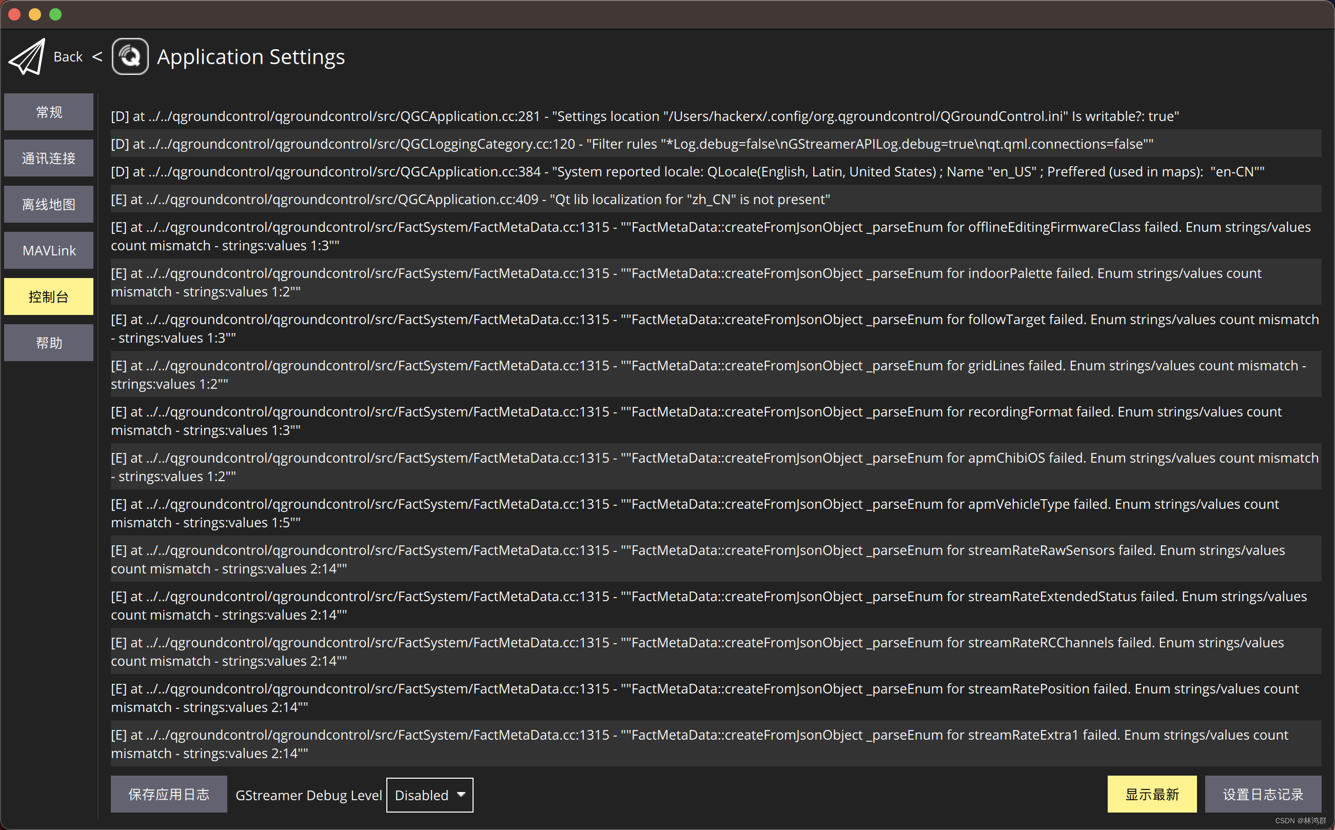The image size is (1335, 830).
Task: Select the 控制台 console tab
Action: pos(49,297)
